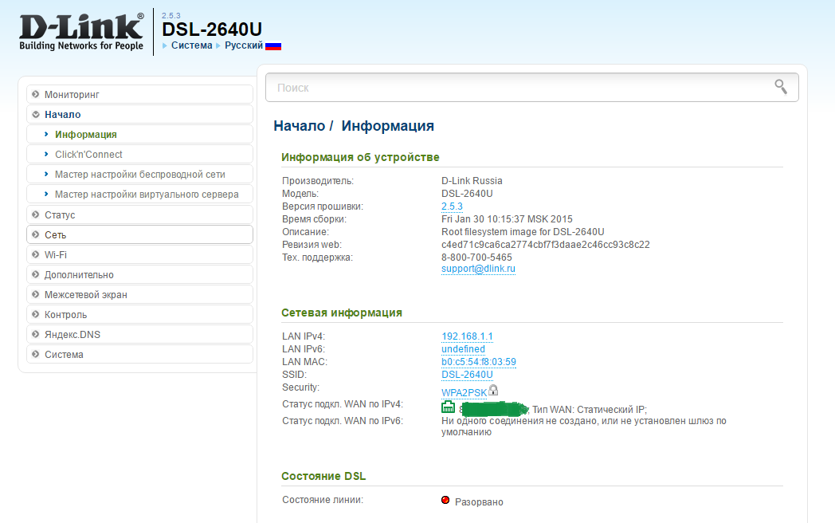Click the search magnifier icon

pyautogui.click(x=781, y=87)
